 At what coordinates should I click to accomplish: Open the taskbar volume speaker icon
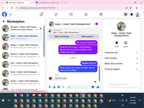click(123, 105)
